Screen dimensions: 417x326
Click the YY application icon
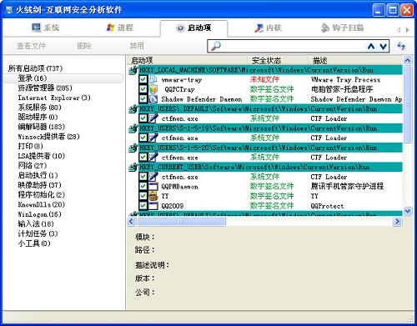click(153, 196)
